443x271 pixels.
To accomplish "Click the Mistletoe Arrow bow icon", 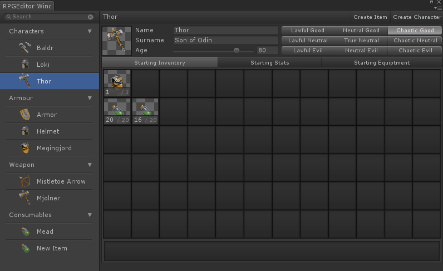I will pos(25,181).
